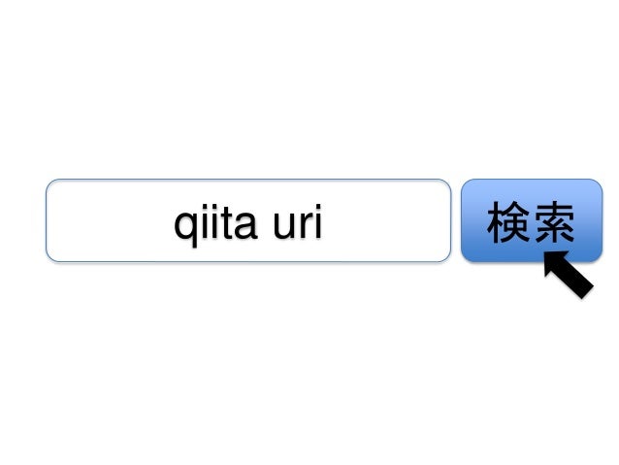This screenshot has height=465, width=619.
Task: Submit the query with the 検索 button
Action: click(532, 220)
